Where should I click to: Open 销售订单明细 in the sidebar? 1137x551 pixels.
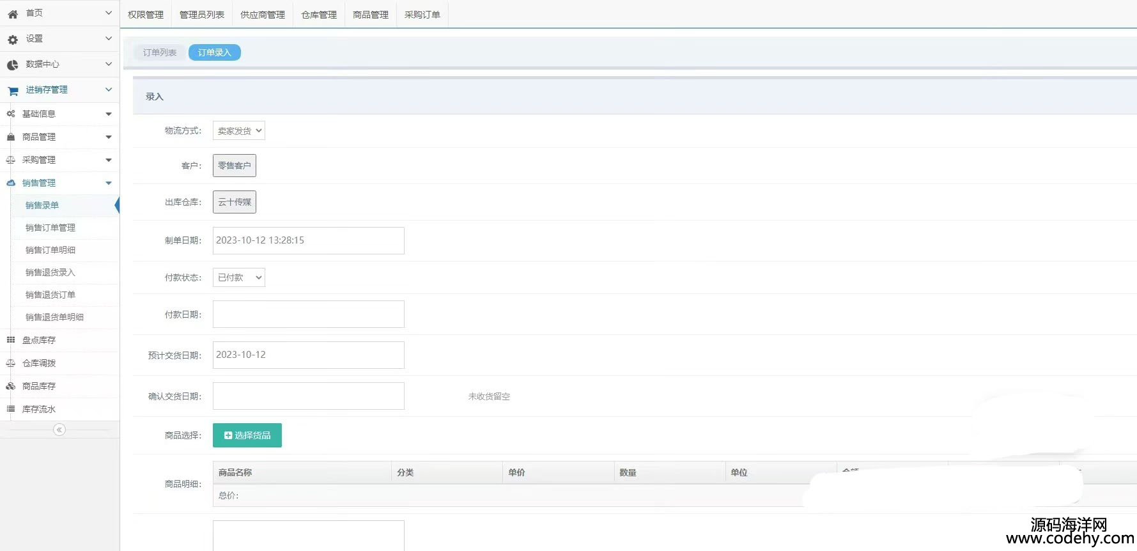pyautogui.click(x=50, y=250)
